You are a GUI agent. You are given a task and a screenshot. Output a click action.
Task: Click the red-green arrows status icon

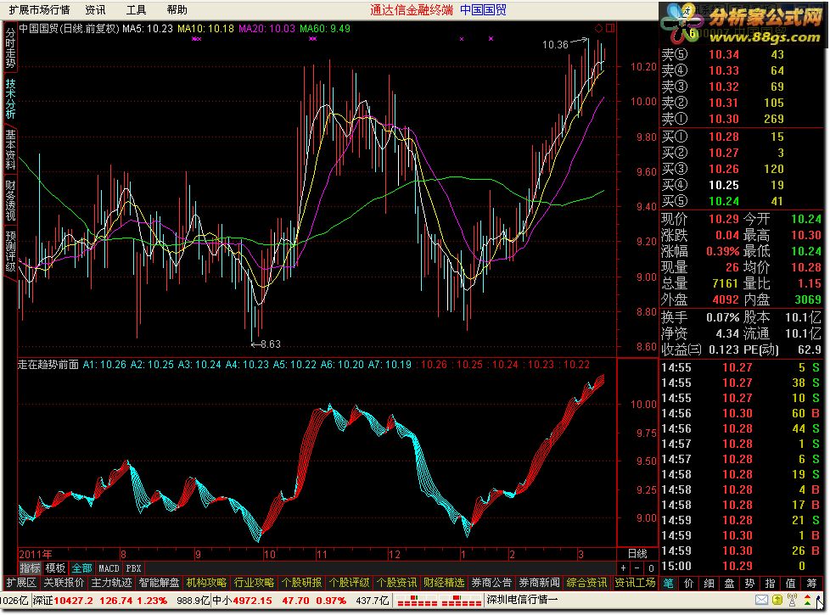pos(807,600)
